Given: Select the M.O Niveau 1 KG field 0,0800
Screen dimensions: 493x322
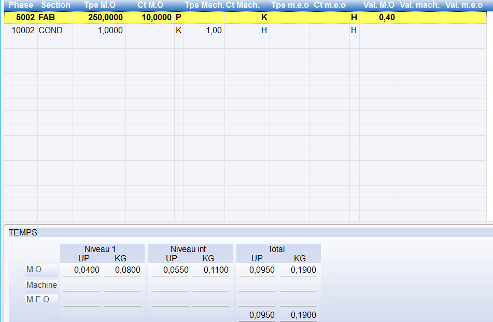Looking at the screenshot, I should 122,270.
